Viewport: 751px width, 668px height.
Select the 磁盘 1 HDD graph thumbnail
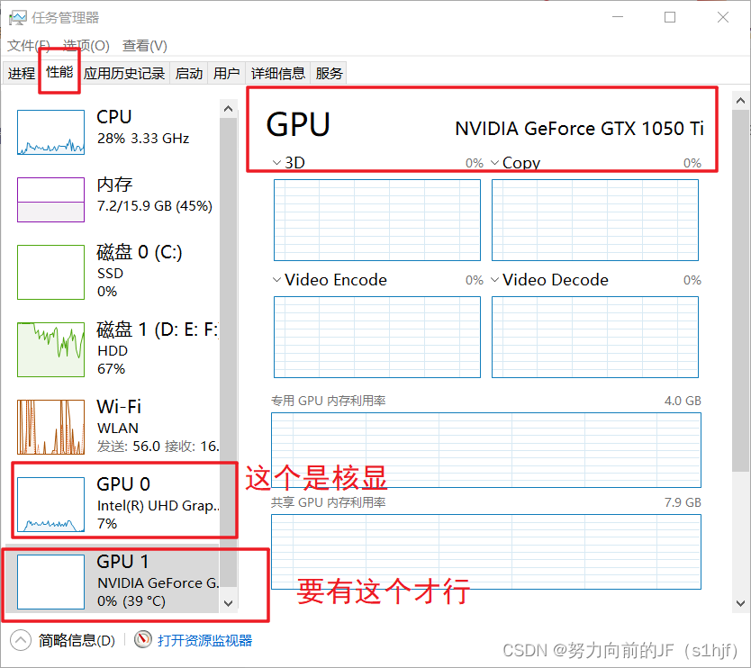pyautogui.click(x=50, y=349)
